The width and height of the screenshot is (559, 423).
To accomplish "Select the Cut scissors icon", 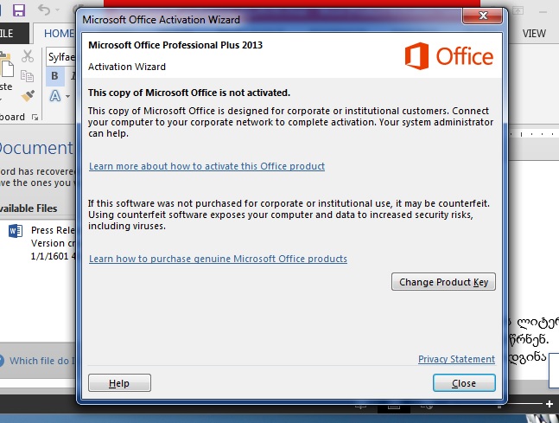I will point(28,56).
